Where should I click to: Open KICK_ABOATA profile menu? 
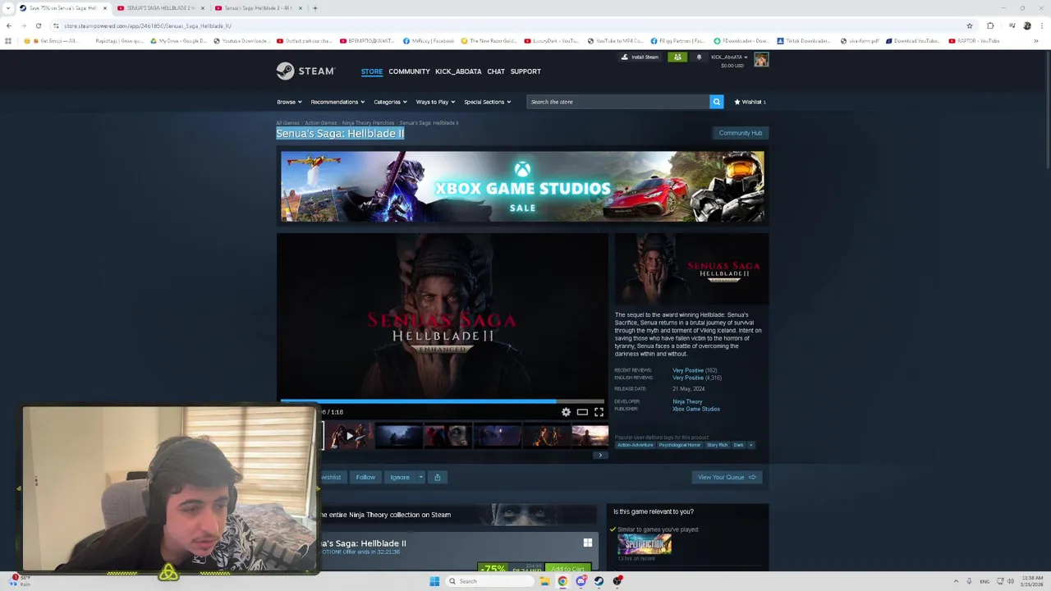(458, 71)
